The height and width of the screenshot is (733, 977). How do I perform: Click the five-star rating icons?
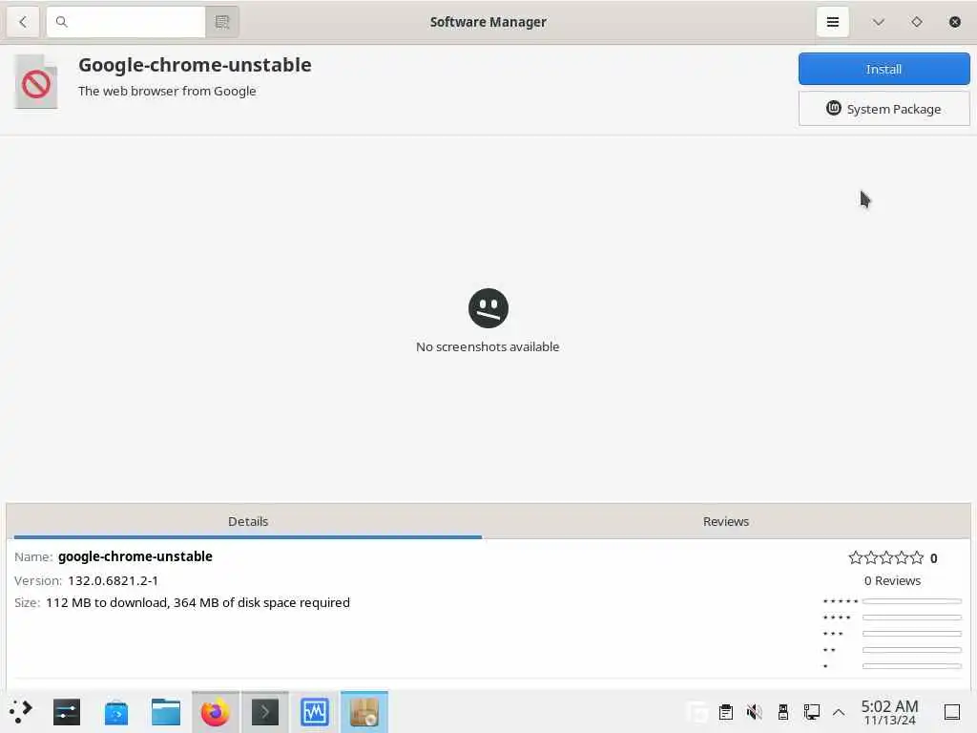coord(886,557)
